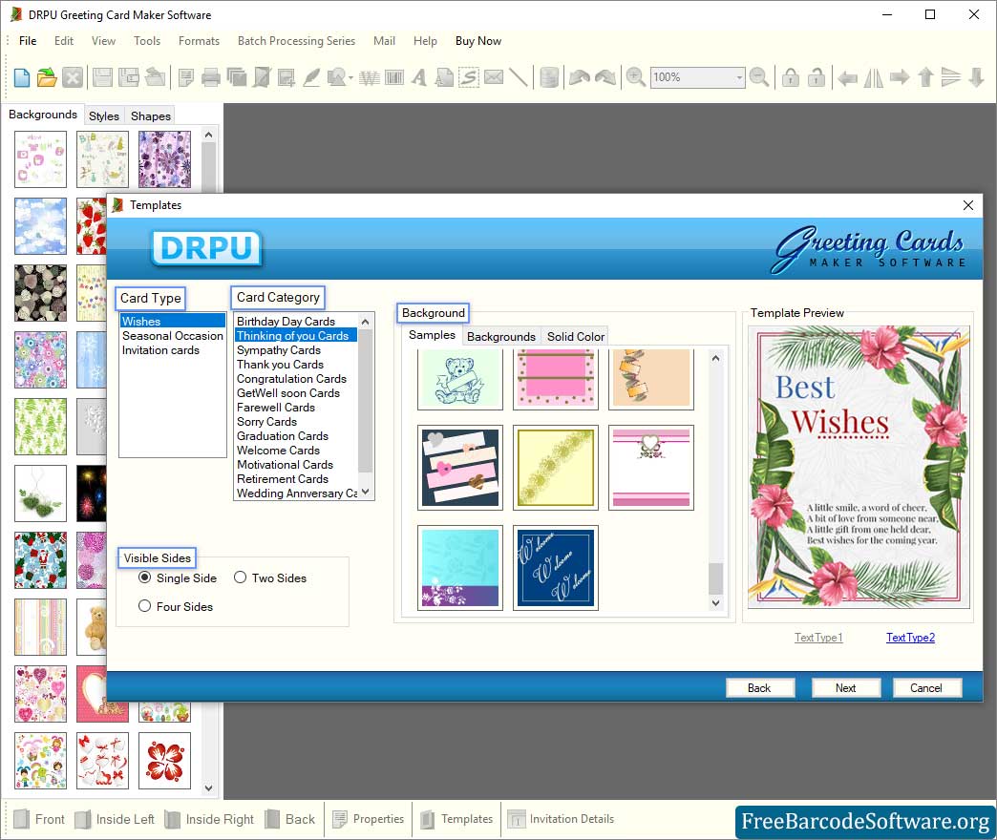Close the Templates dialog

(x=967, y=205)
